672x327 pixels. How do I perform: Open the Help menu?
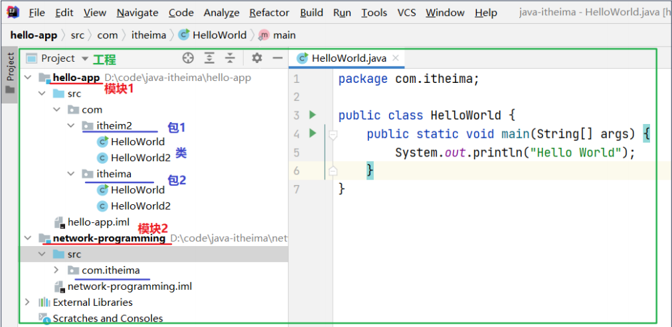click(x=486, y=13)
